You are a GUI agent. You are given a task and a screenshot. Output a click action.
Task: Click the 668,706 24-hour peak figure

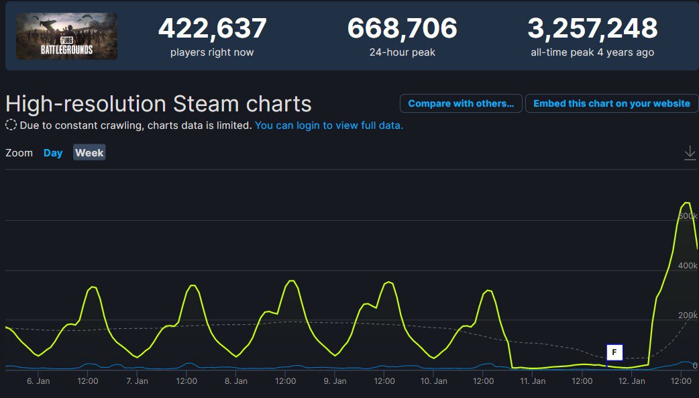[402, 29]
